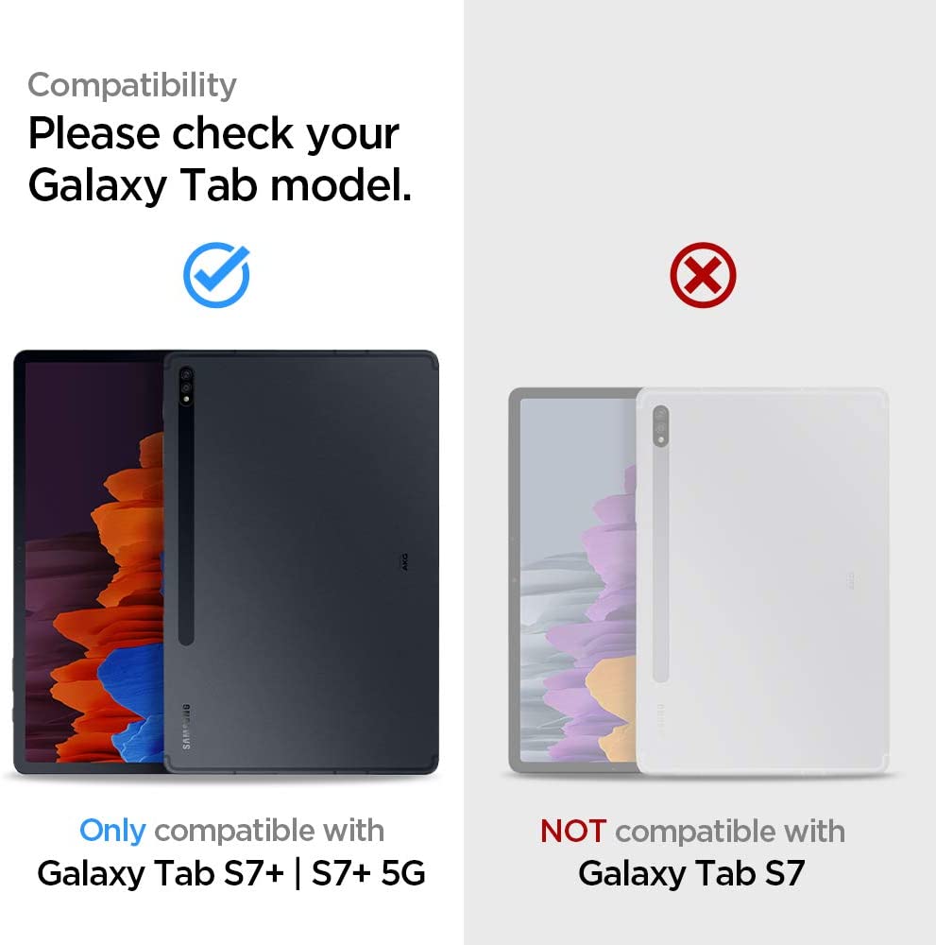
Task: Click the blue checkmark icon
Action: coord(216,274)
